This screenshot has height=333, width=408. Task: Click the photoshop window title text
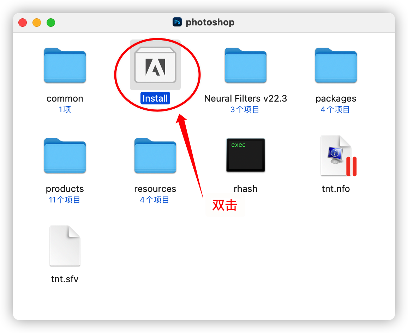pos(211,22)
